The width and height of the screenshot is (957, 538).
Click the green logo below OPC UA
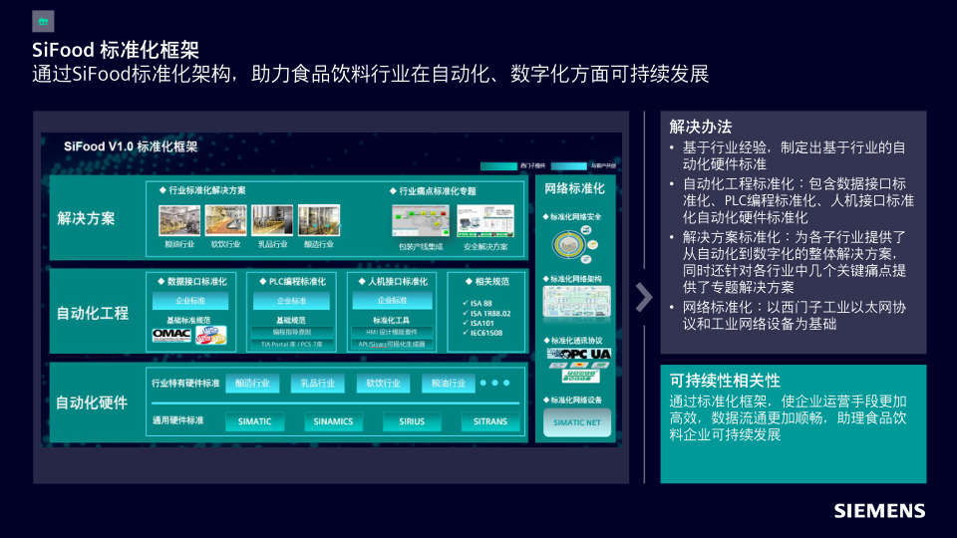click(x=580, y=376)
